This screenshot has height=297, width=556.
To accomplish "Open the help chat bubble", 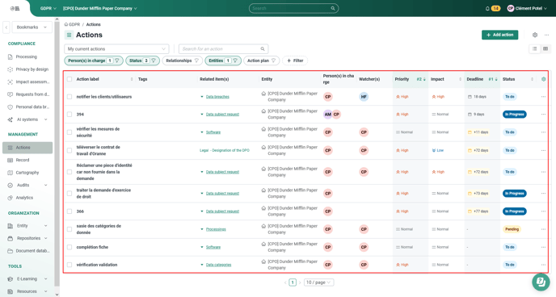I will 541,282.
